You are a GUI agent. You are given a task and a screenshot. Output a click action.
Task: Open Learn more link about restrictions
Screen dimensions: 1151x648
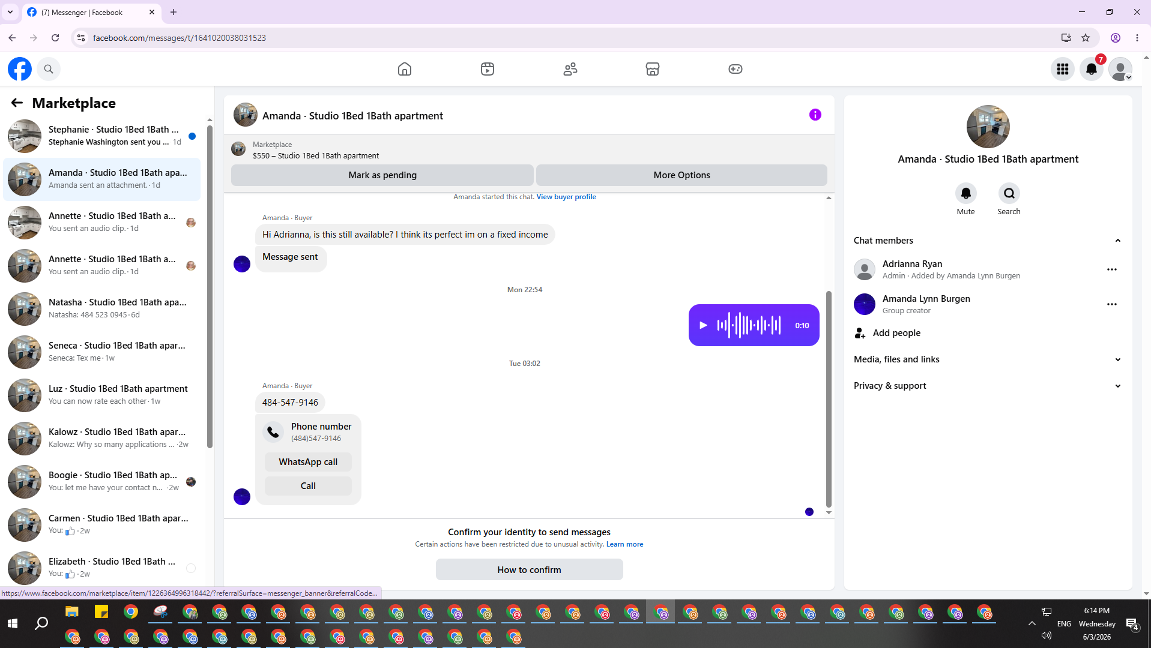click(624, 544)
